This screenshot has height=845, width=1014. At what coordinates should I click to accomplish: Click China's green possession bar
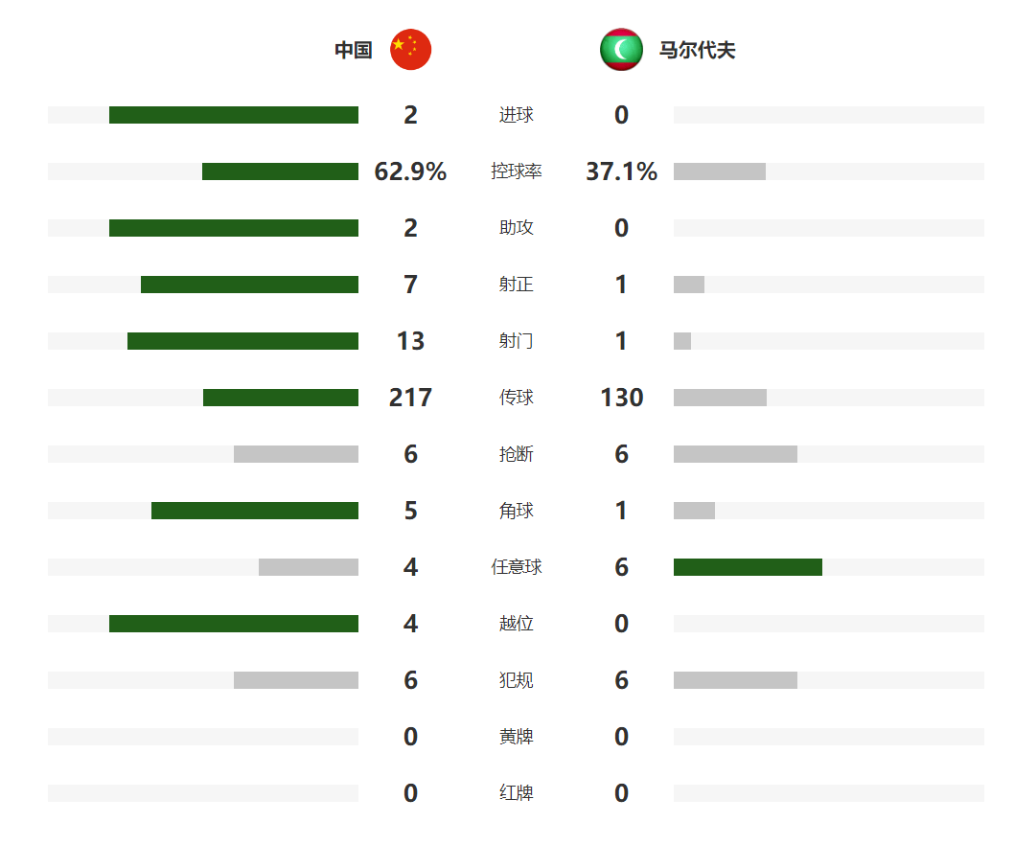(280, 171)
